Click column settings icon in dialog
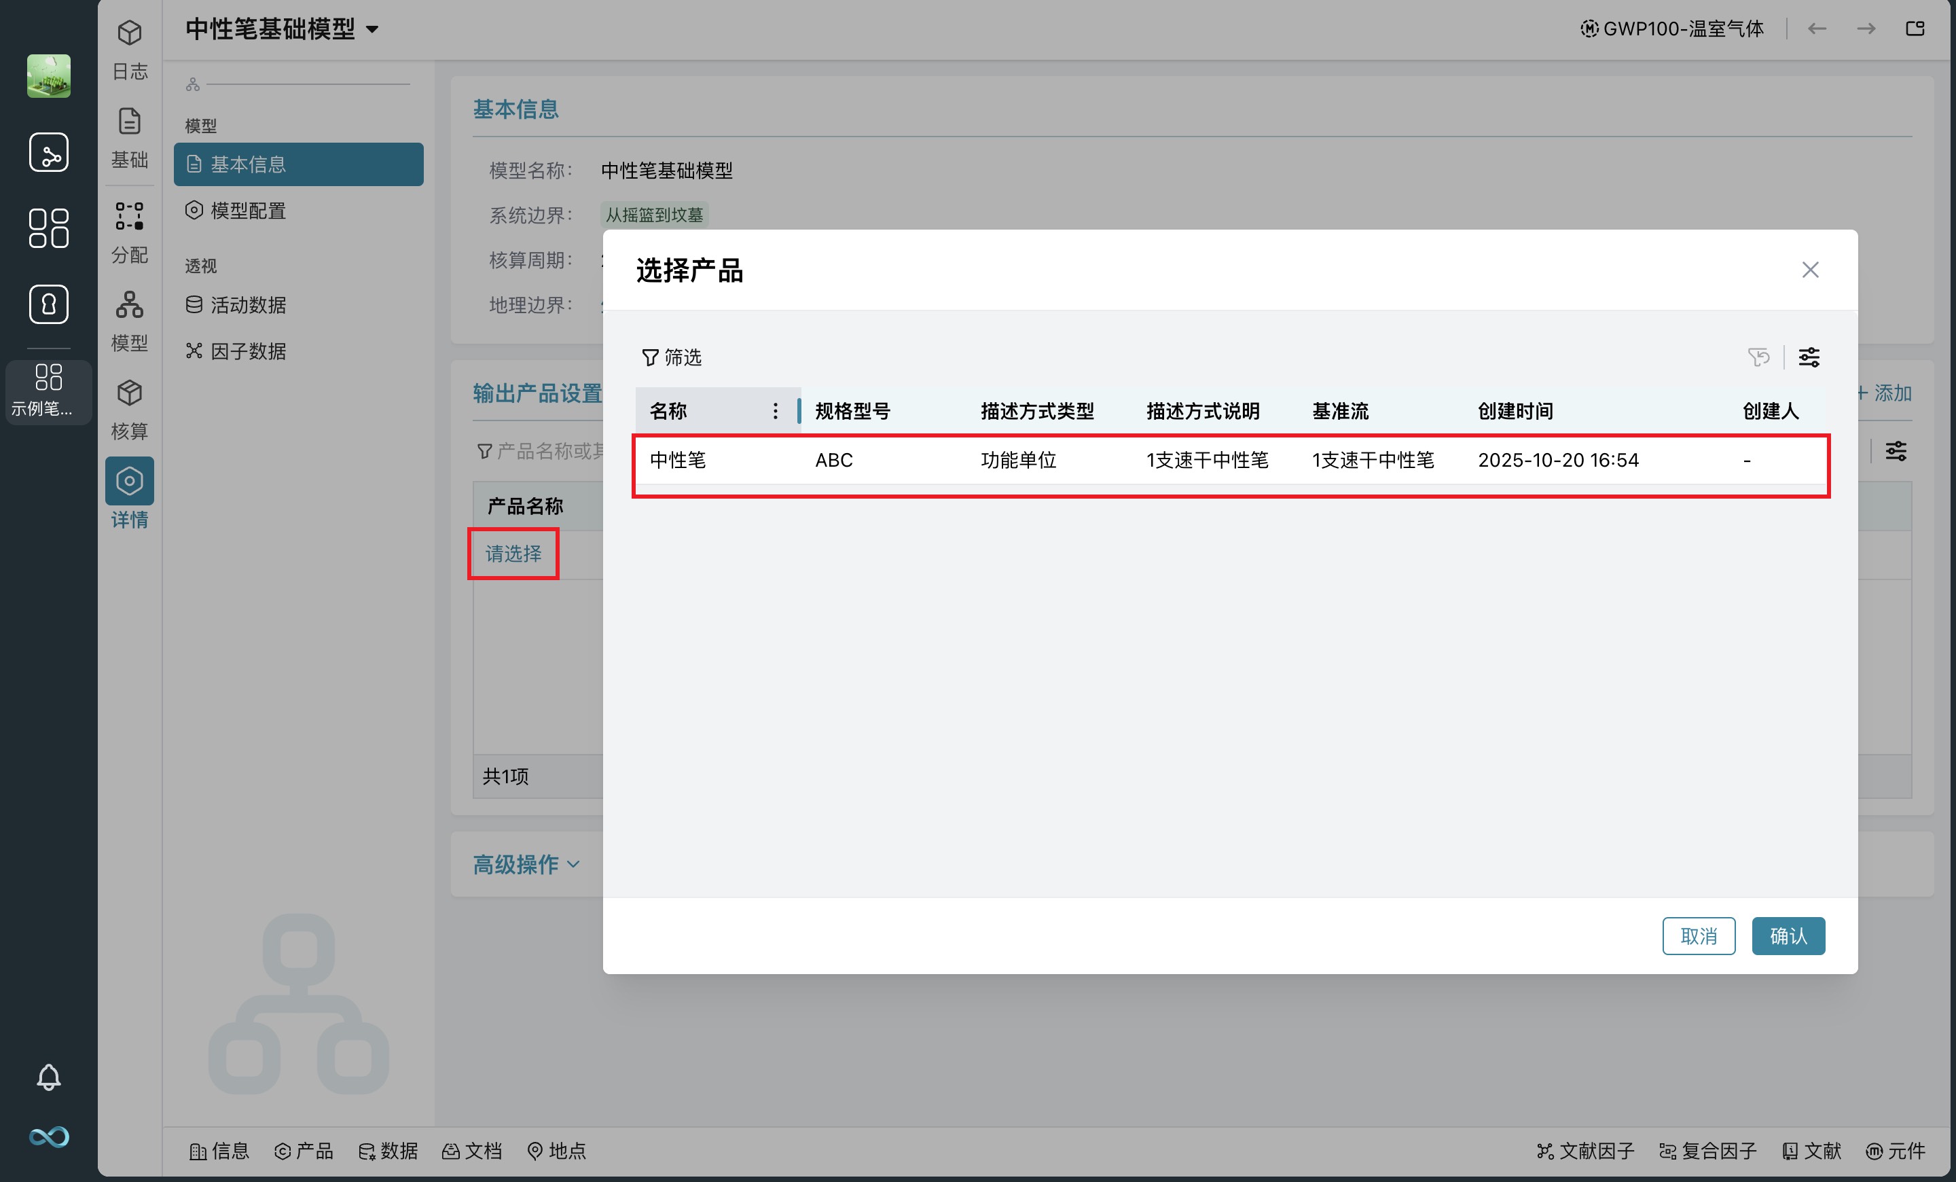Viewport: 1956px width, 1182px height. point(1809,357)
